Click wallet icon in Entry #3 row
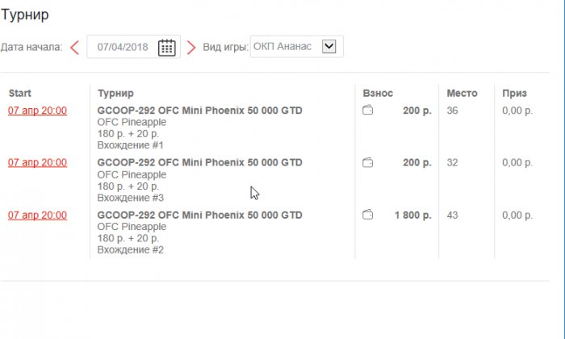Image resolution: width=565 pixels, height=339 pixels. [x=368, y=162]
